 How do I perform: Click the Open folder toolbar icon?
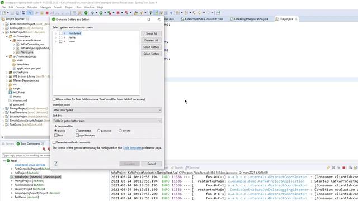[135, 13]
